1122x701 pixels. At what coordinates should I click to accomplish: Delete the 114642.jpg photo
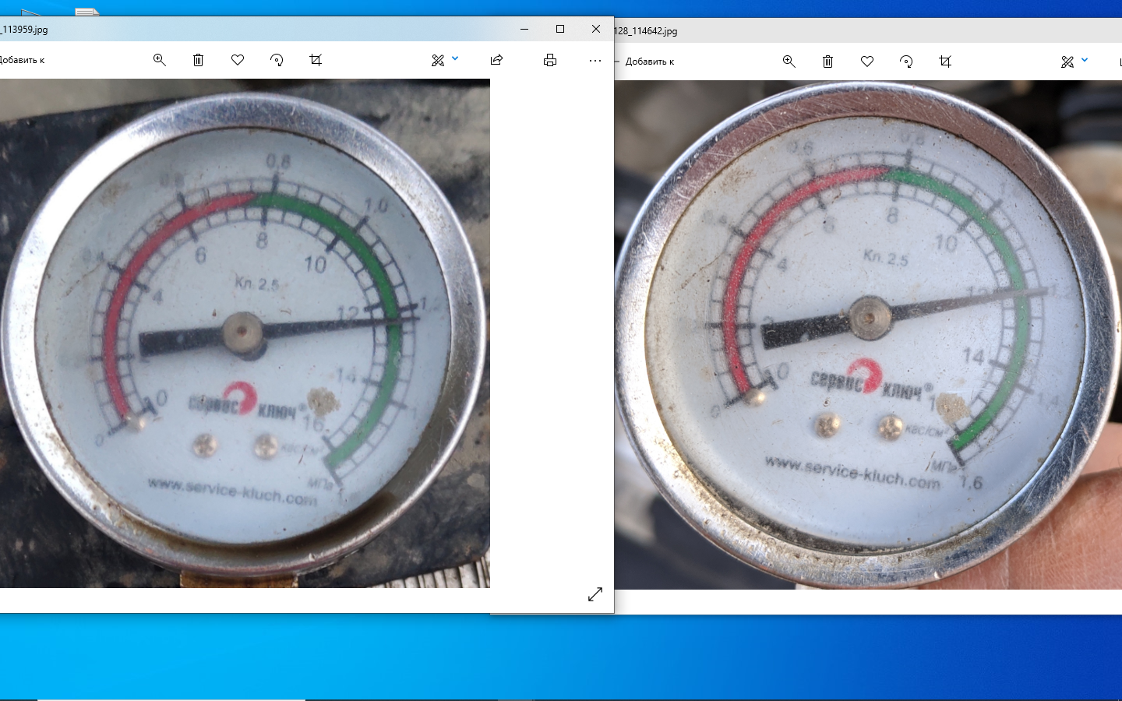(828, 62)
